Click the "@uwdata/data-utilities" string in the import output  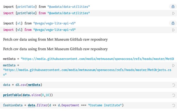click(x=69, y=6)
